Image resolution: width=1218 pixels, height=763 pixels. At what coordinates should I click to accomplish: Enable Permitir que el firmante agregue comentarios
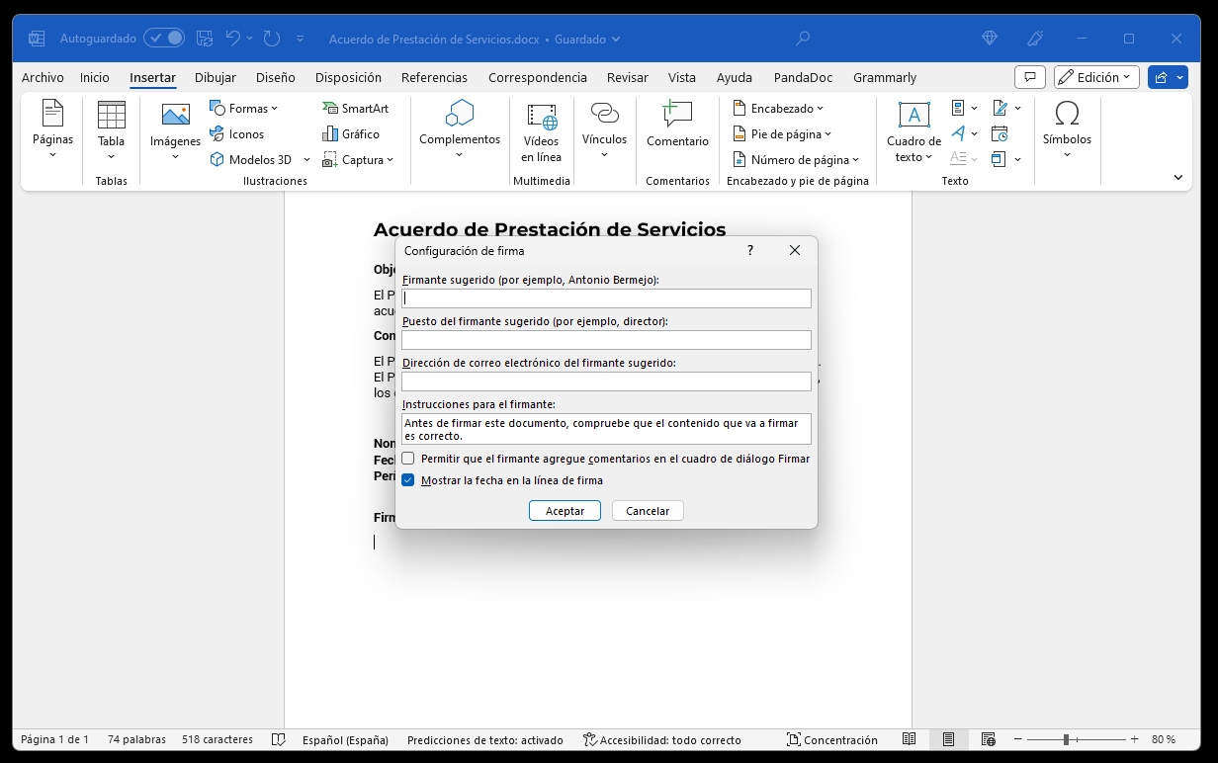point(408,459)
